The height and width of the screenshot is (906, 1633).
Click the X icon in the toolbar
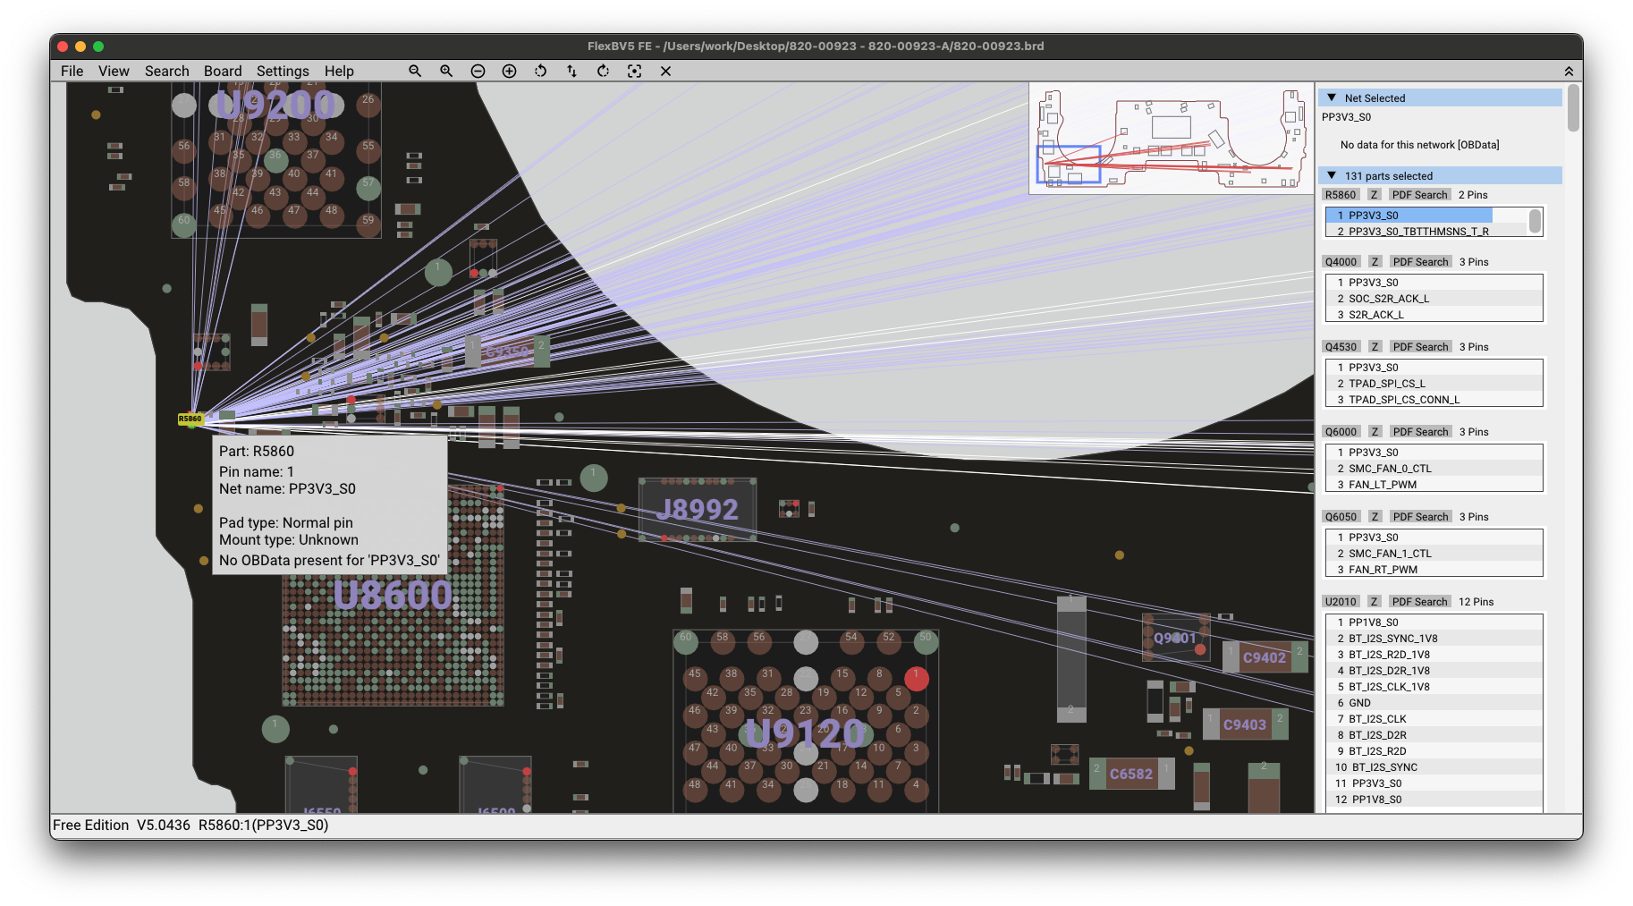point(665,71)
